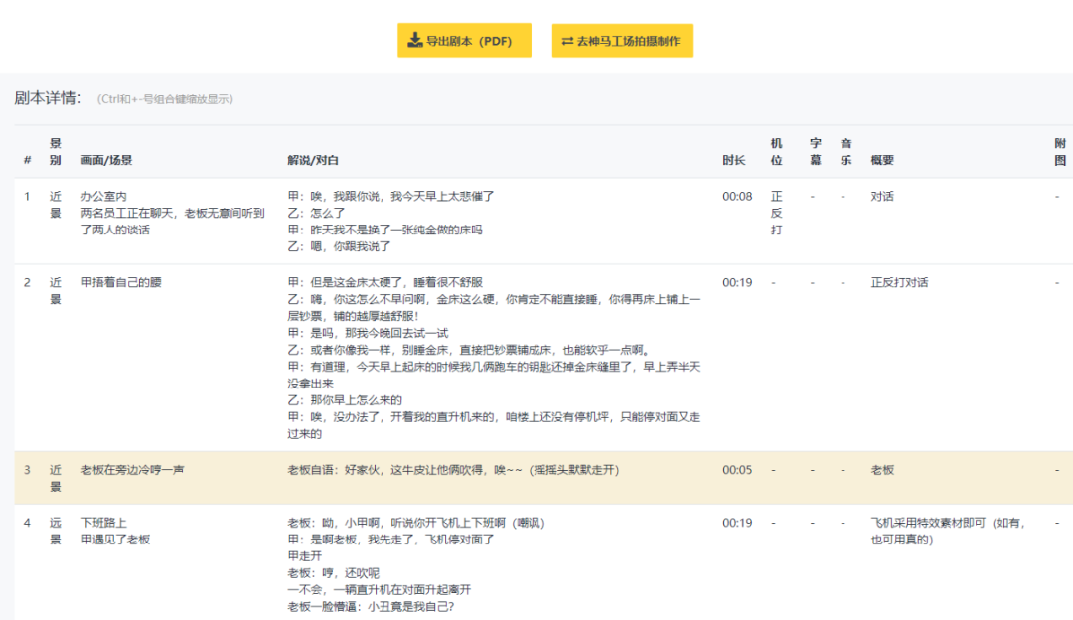This screenshot has width=1073, height=620.
Task: Click the 对话 summary in row 1
Action: pos(882,197)
